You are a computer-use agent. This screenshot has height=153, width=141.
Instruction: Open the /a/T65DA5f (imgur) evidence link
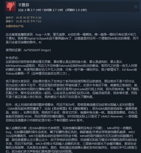(37, 50)
